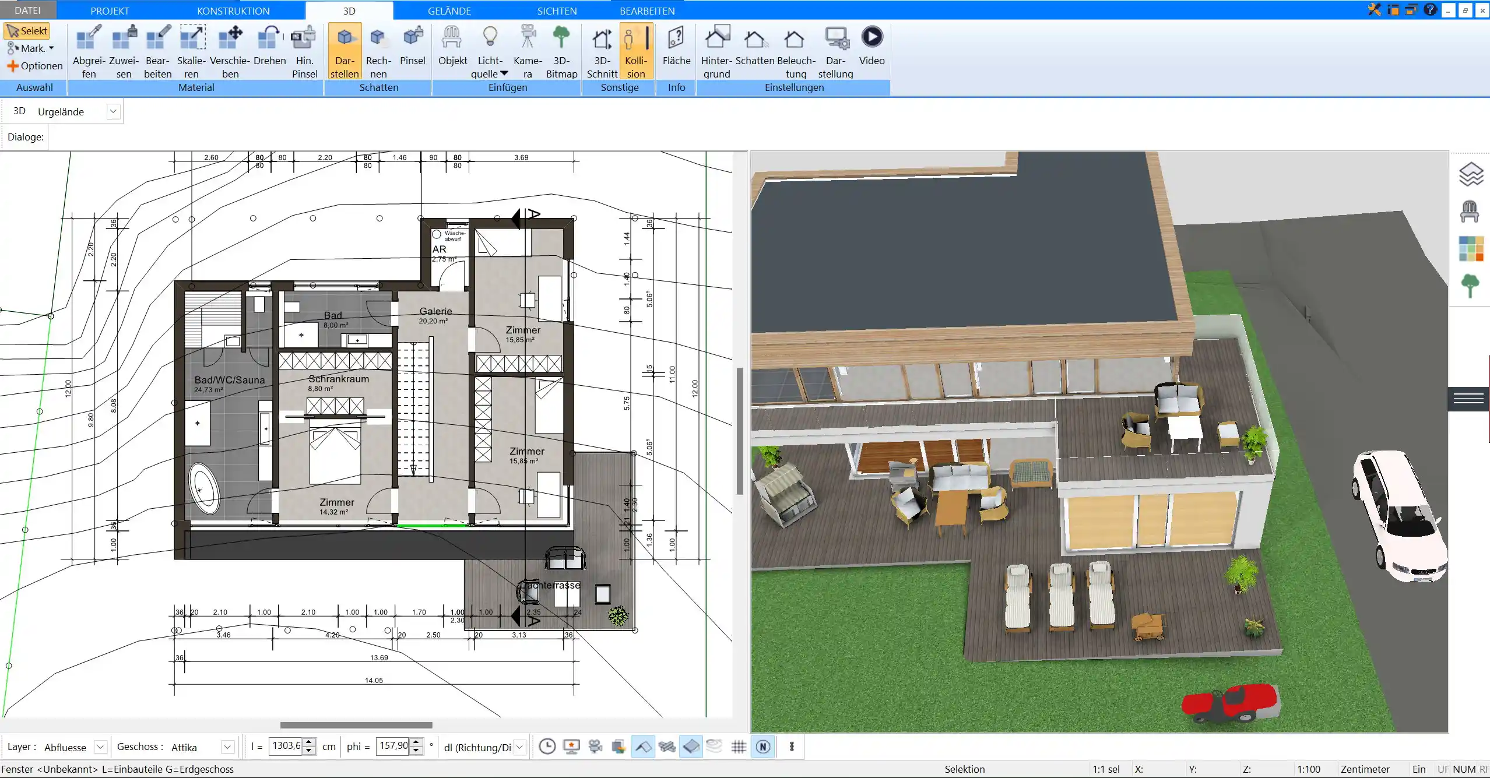The height and width of the screenshot is (778, 1490).
Task: Click the Drehen material tool
Action: (x=269, y=45)
